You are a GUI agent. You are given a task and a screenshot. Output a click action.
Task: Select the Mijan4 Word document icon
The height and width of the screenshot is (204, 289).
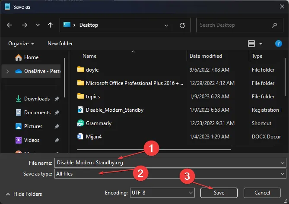click(80, 136)
